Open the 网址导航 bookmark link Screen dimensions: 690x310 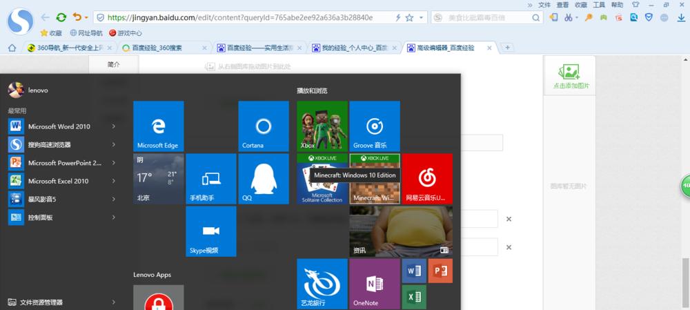coord(86,33)
